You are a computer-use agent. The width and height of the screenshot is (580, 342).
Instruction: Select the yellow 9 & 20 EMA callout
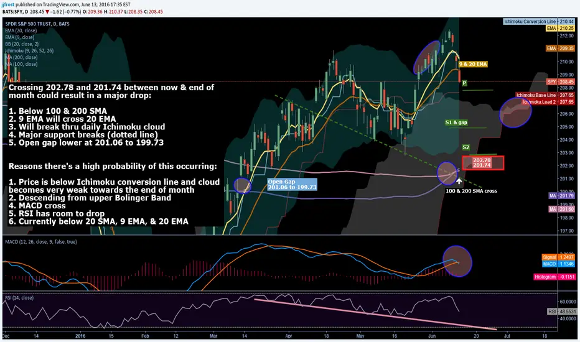point(473,64)
